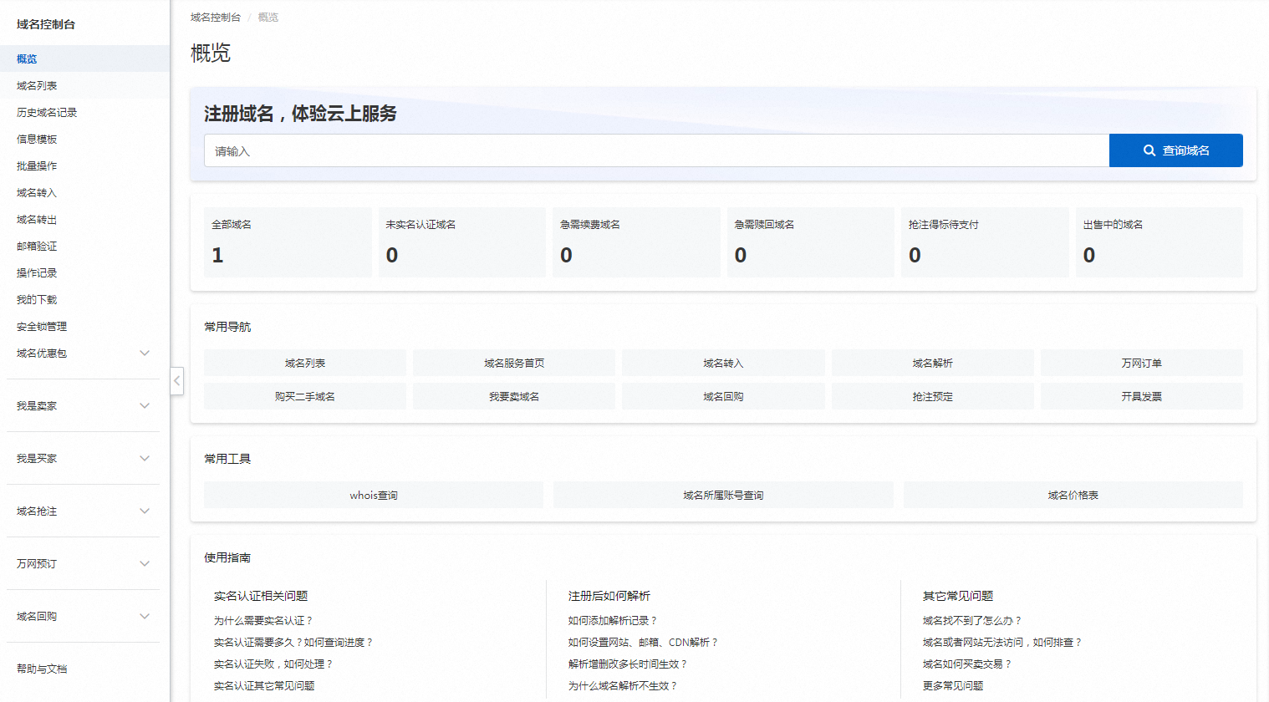Image resolution: width=1269 pixels, height=702 pixels.
Task: Open 操作记录 in the sidebar
Action: pyautogui.click(x=84, y=272)
